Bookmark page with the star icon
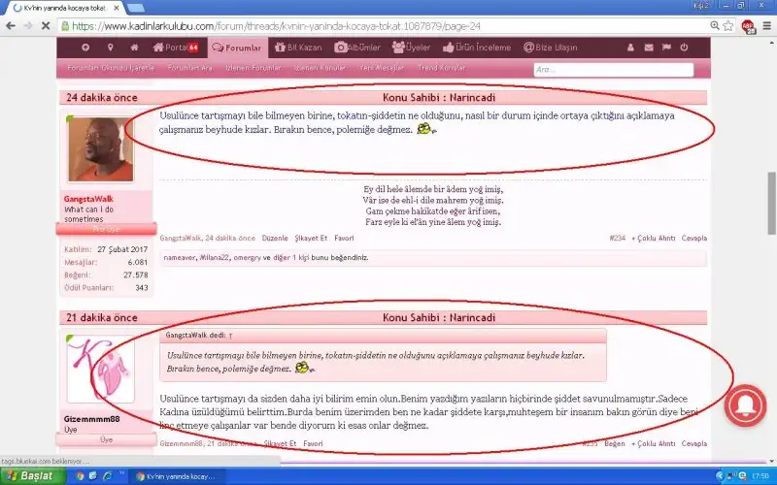 pos(727,26)
